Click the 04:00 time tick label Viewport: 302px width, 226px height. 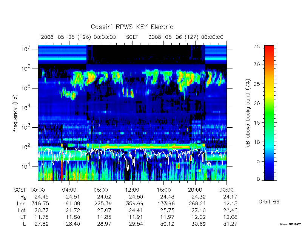tap(69, 190)
